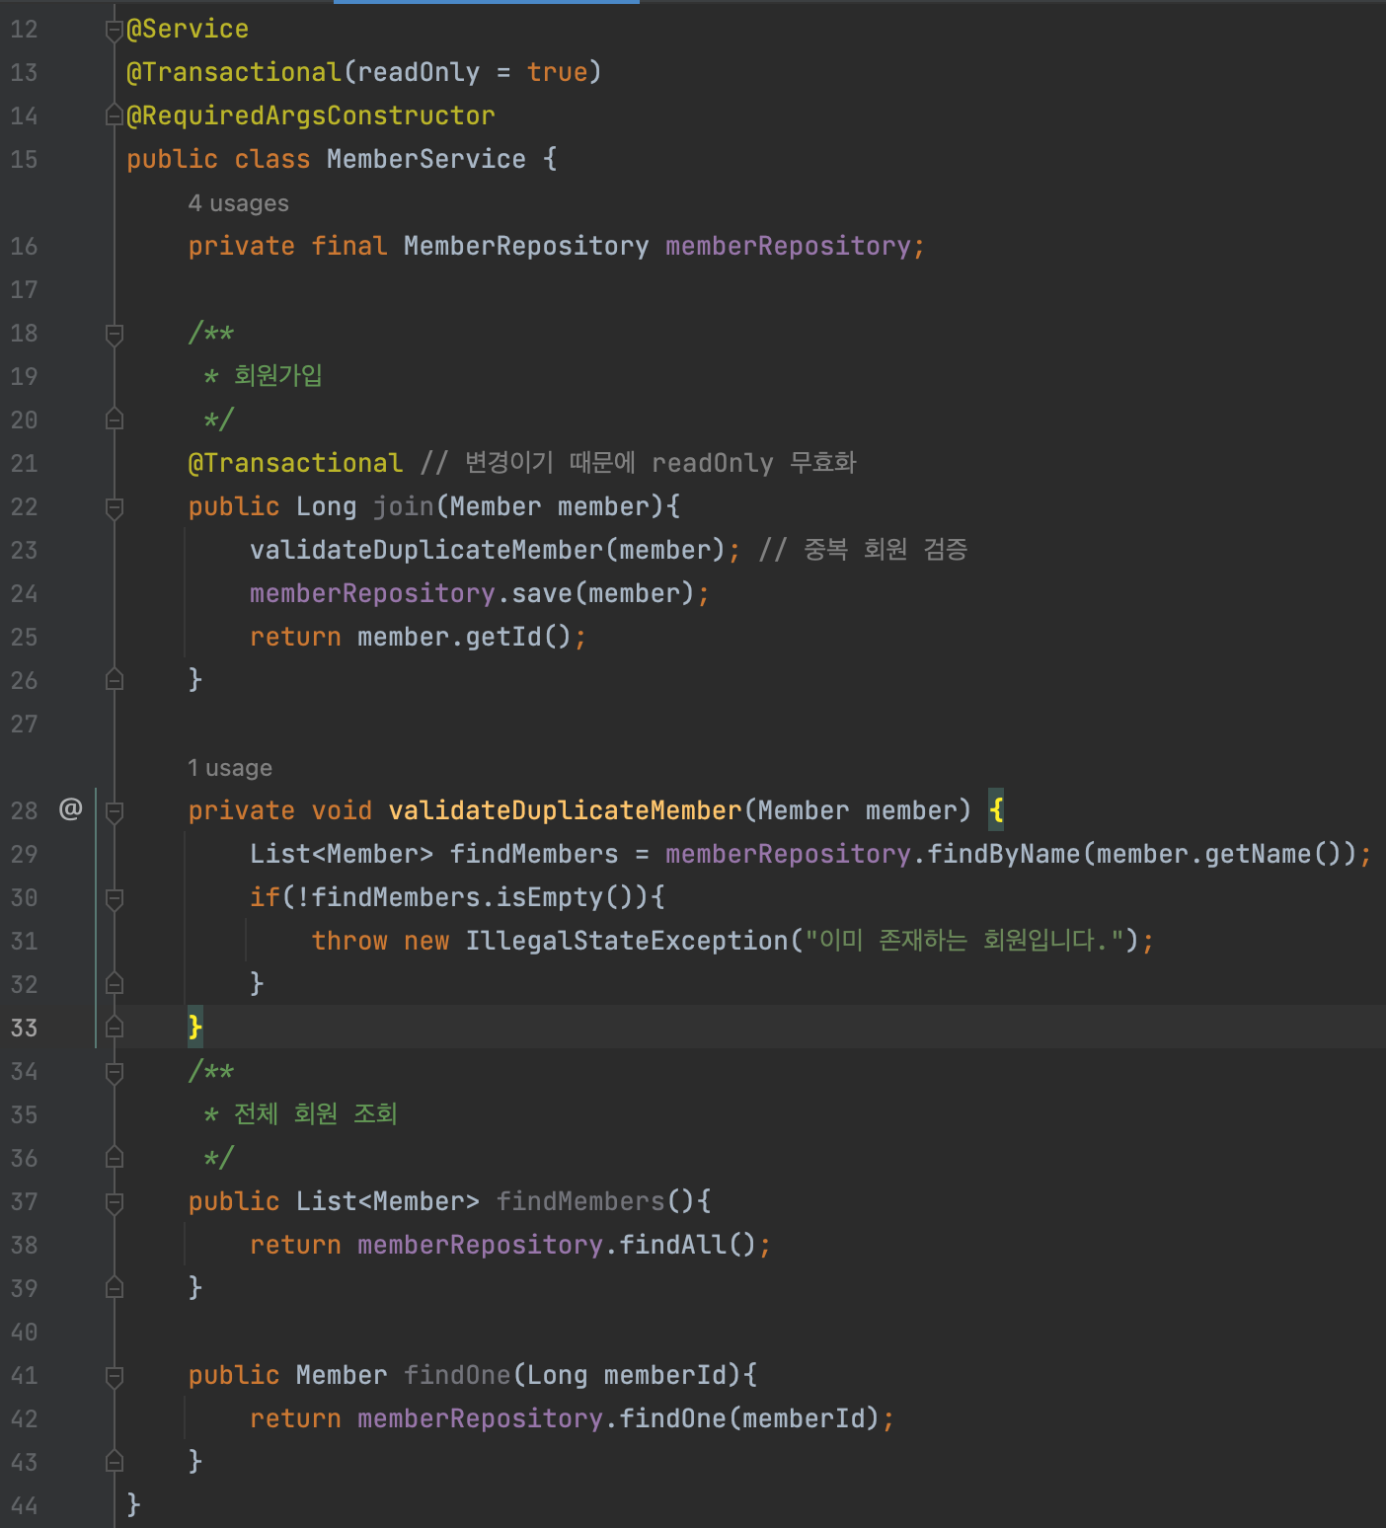
Task: Click @Transactional annotation on line 21
Action: point(295,464)
